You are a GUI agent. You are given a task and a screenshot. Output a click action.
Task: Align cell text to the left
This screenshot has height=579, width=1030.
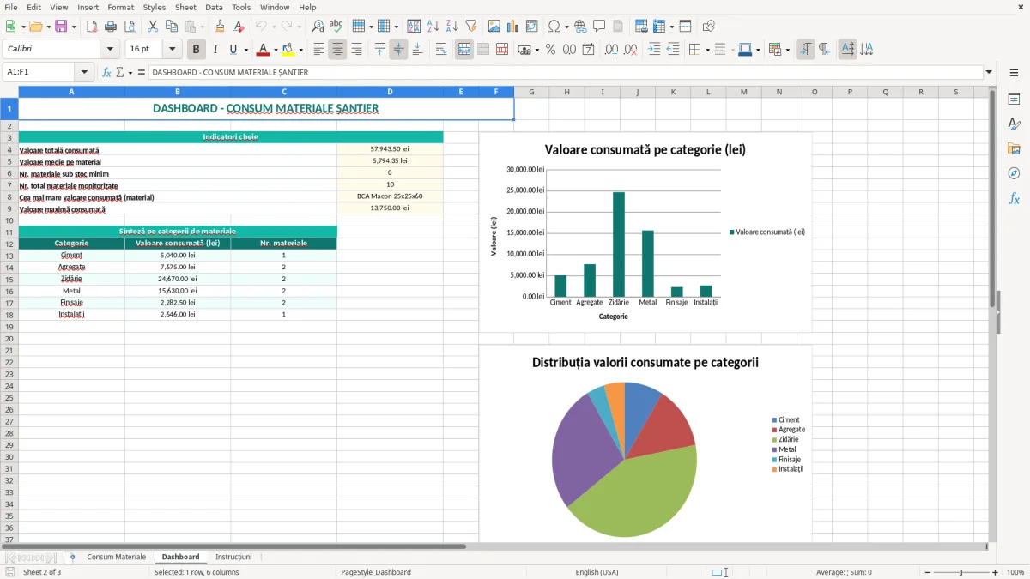click(x=319, y=50)
